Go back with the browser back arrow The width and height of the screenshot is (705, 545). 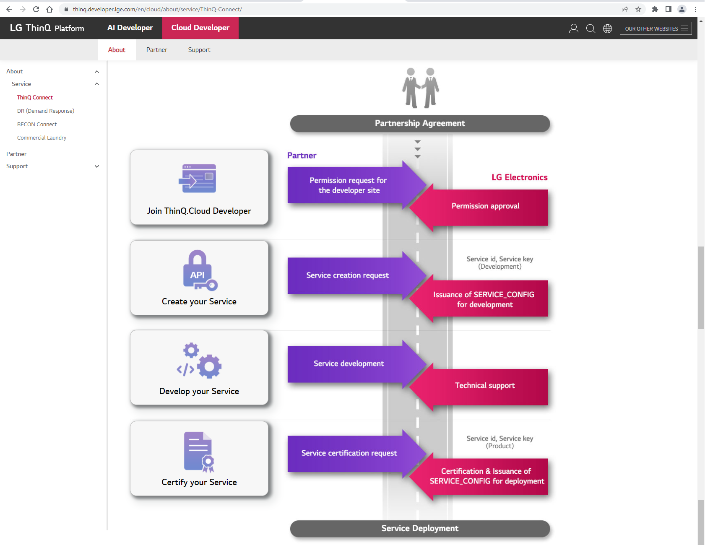point(9,9)
